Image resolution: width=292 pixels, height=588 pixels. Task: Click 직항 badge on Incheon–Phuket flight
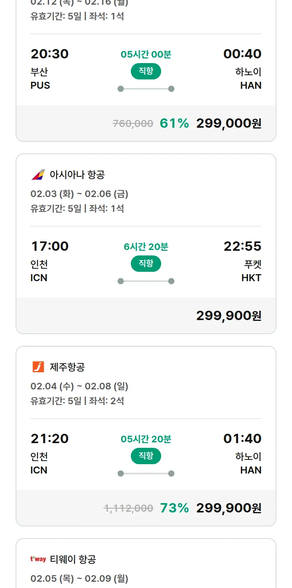pyautogui.click(x=146, y=264)
